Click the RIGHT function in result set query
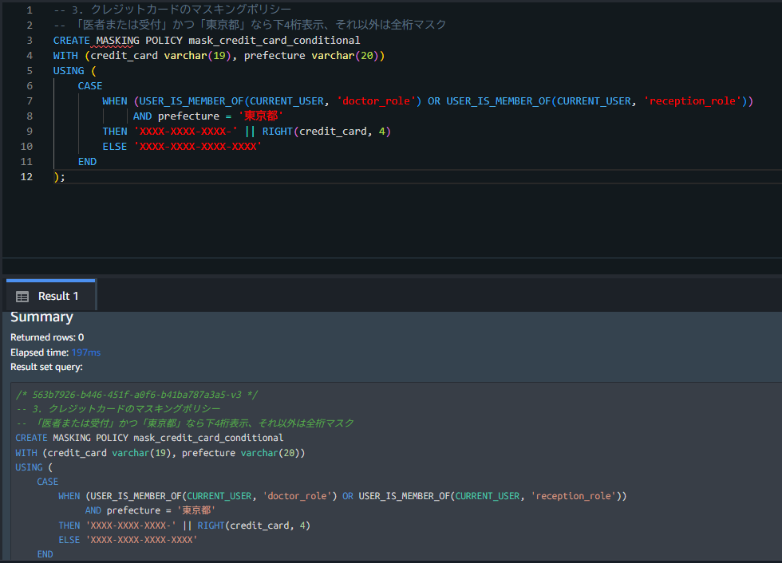Image resolution: width=782 pixels, height=563 pixels. pyautogui.click(x=211, y=526)
